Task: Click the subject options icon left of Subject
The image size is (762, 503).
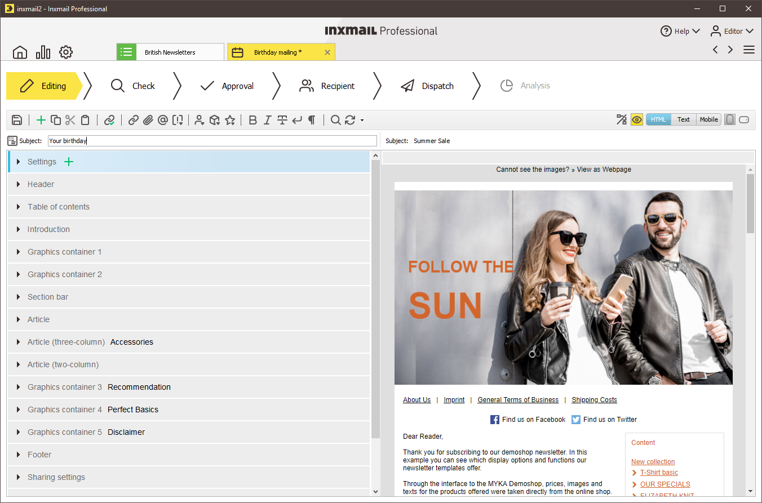Action: 12,141
